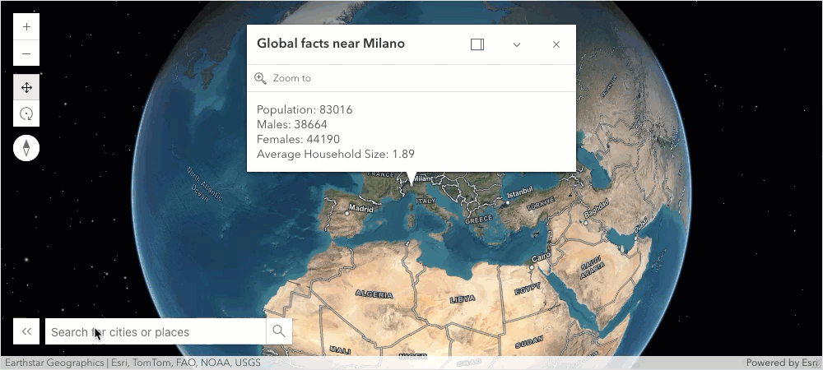Screen dimensions: 823x370
Task: Click the EGYPT label on the map
Action: click(x=528, y=289)
